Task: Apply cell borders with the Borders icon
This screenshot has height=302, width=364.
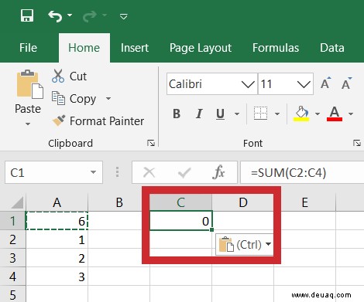Action: (260, 114)
